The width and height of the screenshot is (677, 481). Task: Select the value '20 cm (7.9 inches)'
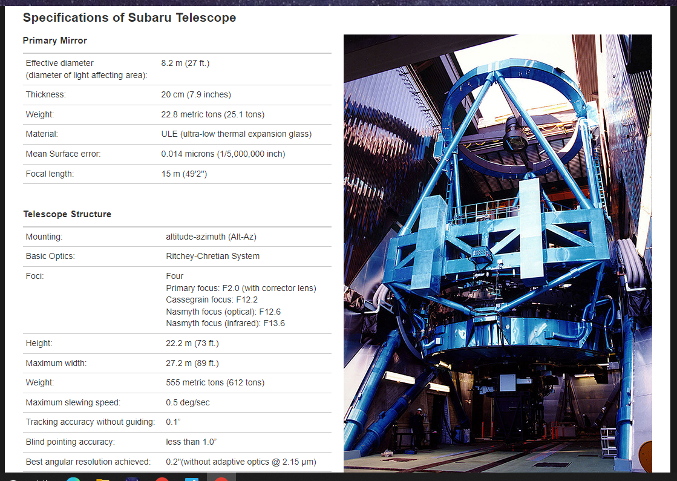click(196, 94)
